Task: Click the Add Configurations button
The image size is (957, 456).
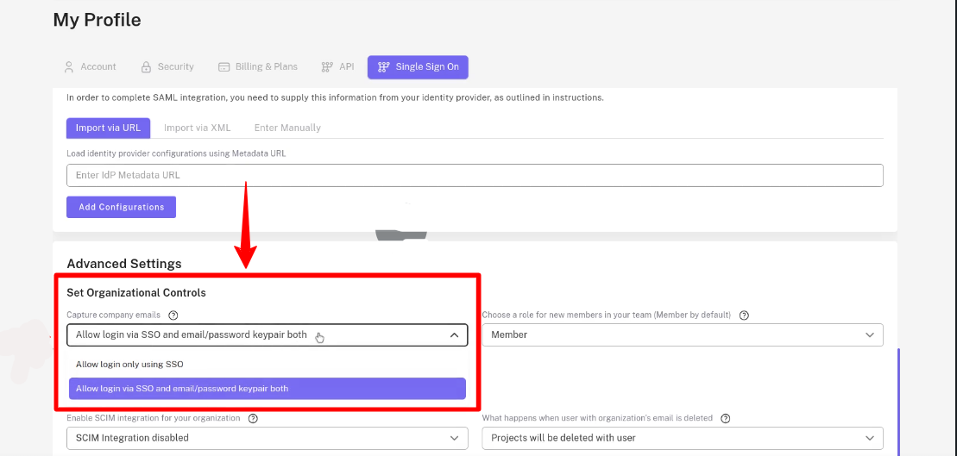Action: [122, 207]
